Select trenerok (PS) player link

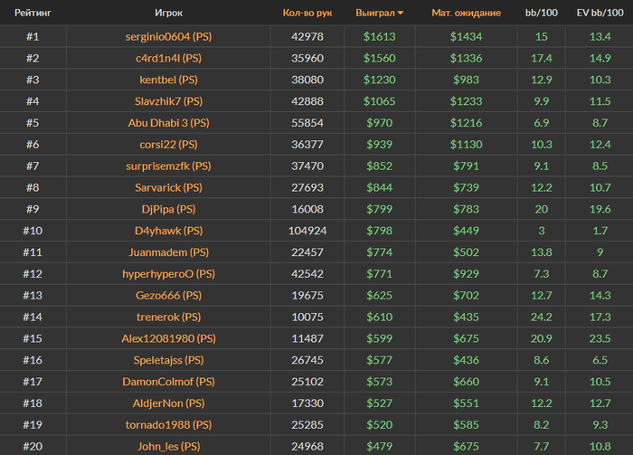coord(169,317)
